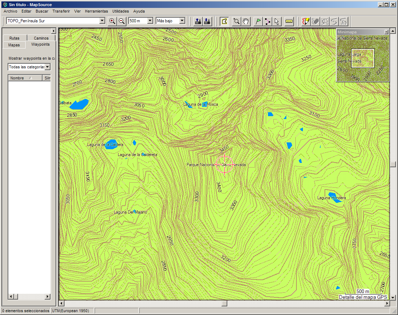The width and height of the screenshot is (398, 315).
Task: Click the waypoint list scroll right arrow
Action: point(48,296)
